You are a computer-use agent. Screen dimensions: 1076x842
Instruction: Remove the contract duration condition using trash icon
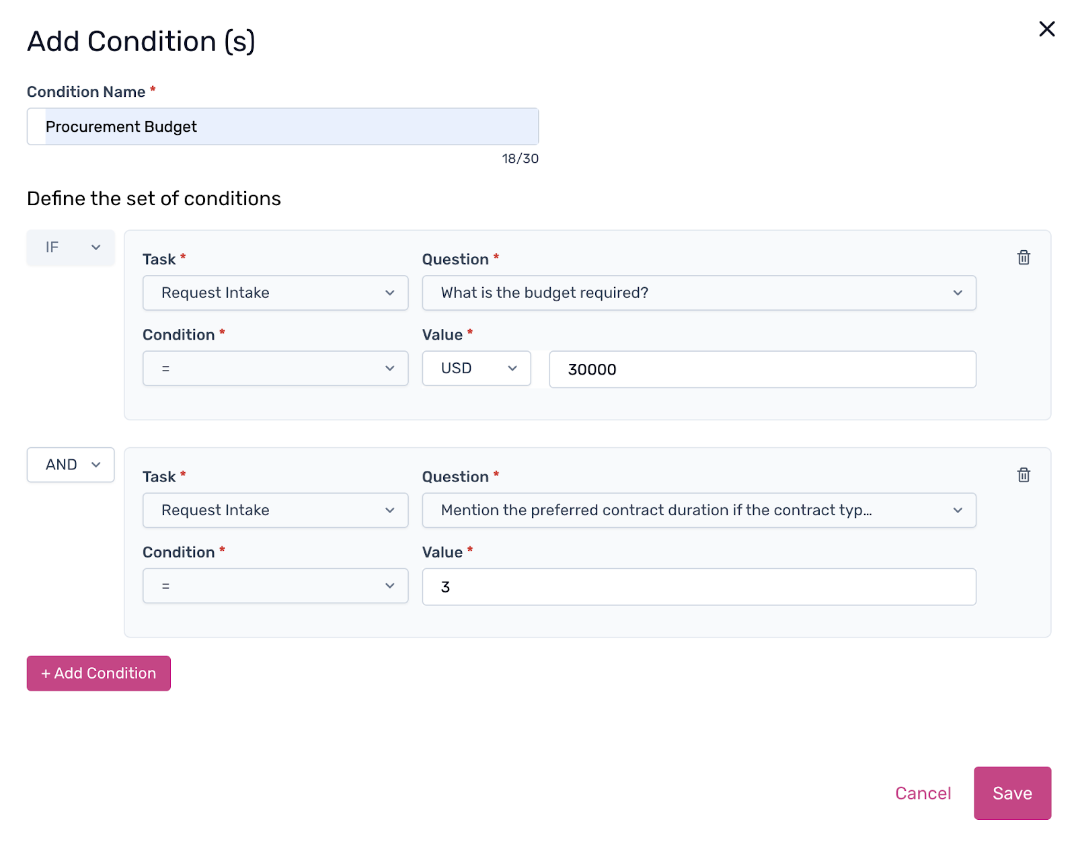click(1024, 475)
